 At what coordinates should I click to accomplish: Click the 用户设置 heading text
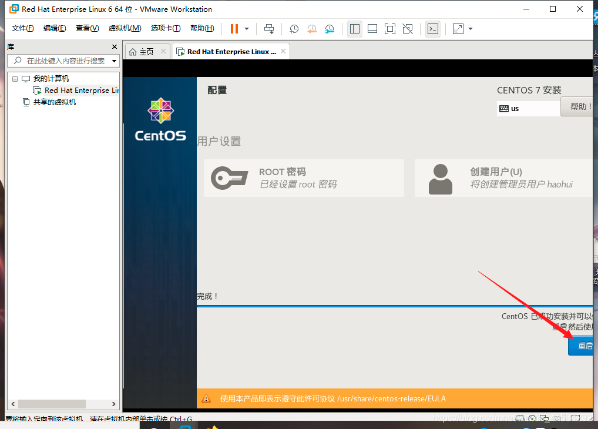point(219,141)
